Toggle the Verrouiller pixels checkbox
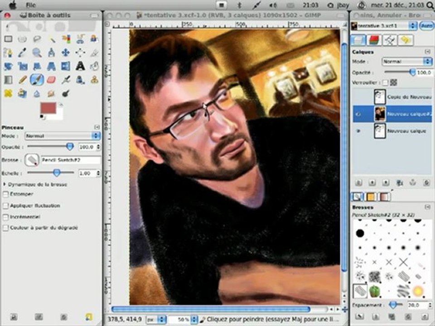 pyautogui.click(x=385, y=82)
